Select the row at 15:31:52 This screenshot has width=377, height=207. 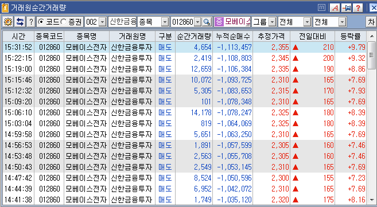[185, 47]
